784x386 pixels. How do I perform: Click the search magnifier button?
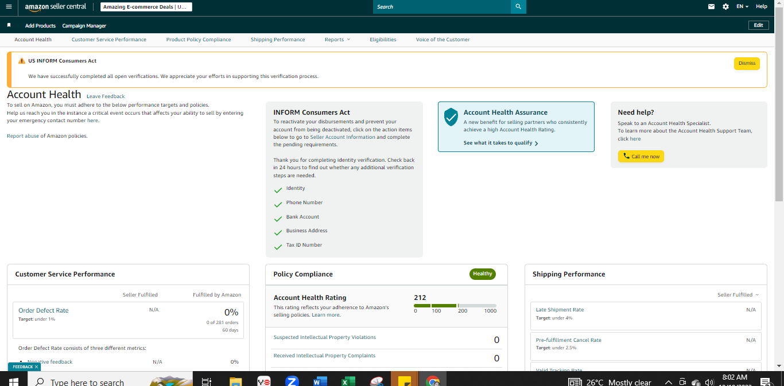coord(518,7)
